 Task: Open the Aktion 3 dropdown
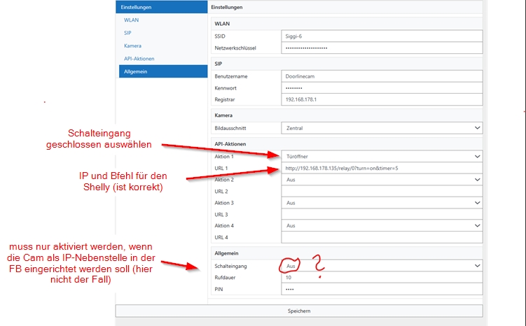pos(382,203)
